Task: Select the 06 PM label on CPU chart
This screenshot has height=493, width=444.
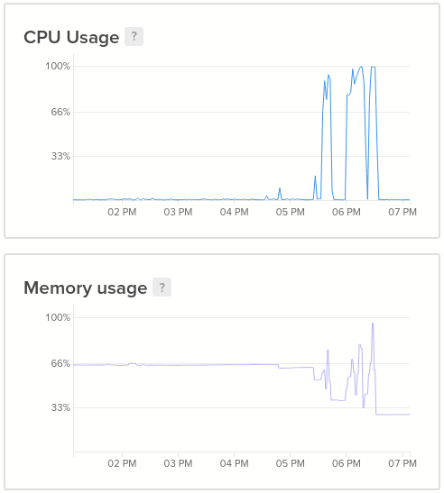Action: point(346,212)
